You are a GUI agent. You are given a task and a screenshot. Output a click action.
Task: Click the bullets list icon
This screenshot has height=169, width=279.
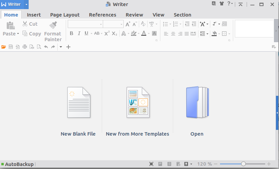click(x=165, y=24)
